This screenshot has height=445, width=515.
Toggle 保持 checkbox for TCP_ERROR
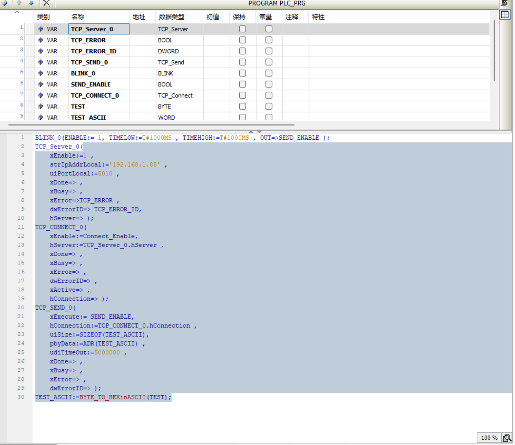tap(242, 40)
